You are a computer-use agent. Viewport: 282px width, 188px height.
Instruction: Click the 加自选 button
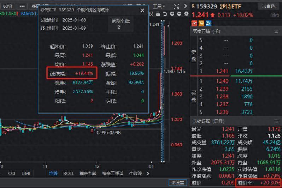[x=269, y=6]
